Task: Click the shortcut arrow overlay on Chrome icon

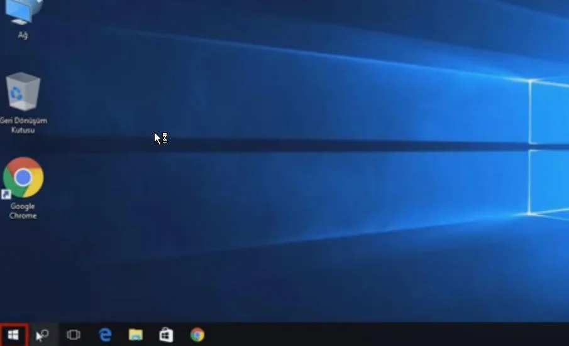Action: tap(7, 194)
